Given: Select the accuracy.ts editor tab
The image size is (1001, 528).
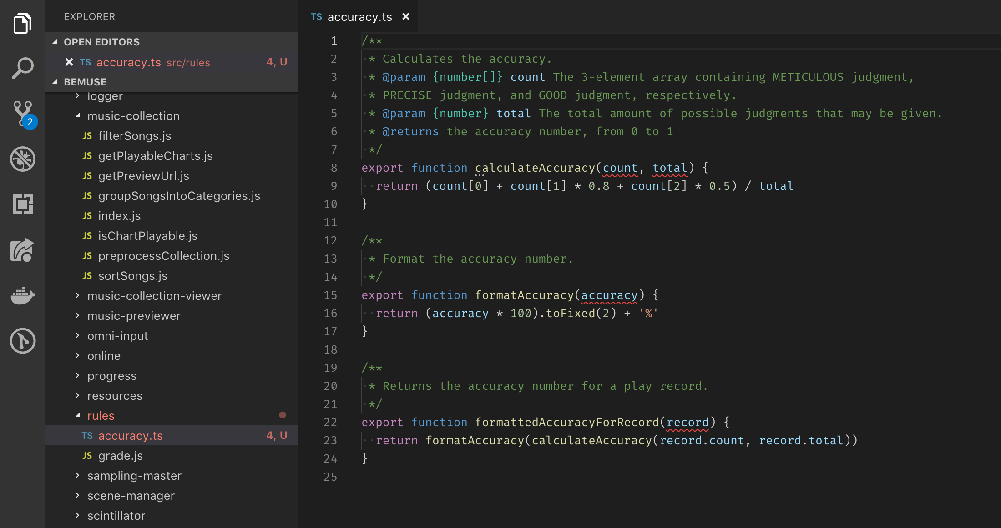Looking at the screenshot, I should point(359,17).
